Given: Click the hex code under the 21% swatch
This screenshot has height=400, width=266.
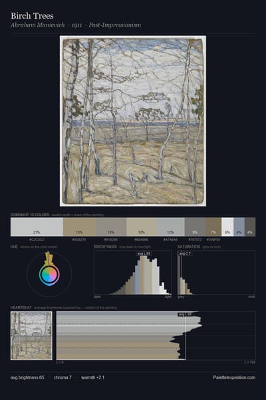Looking at the screenshot, I should point(37,240).
